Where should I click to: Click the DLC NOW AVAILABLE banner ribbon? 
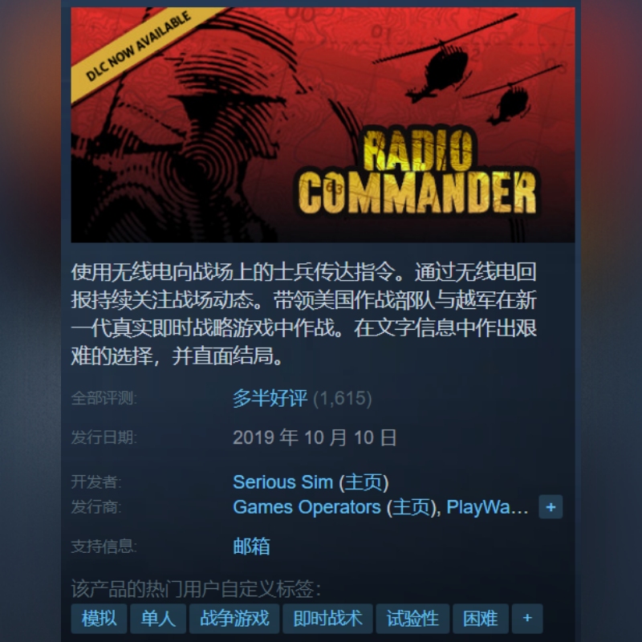coord(139,46)
